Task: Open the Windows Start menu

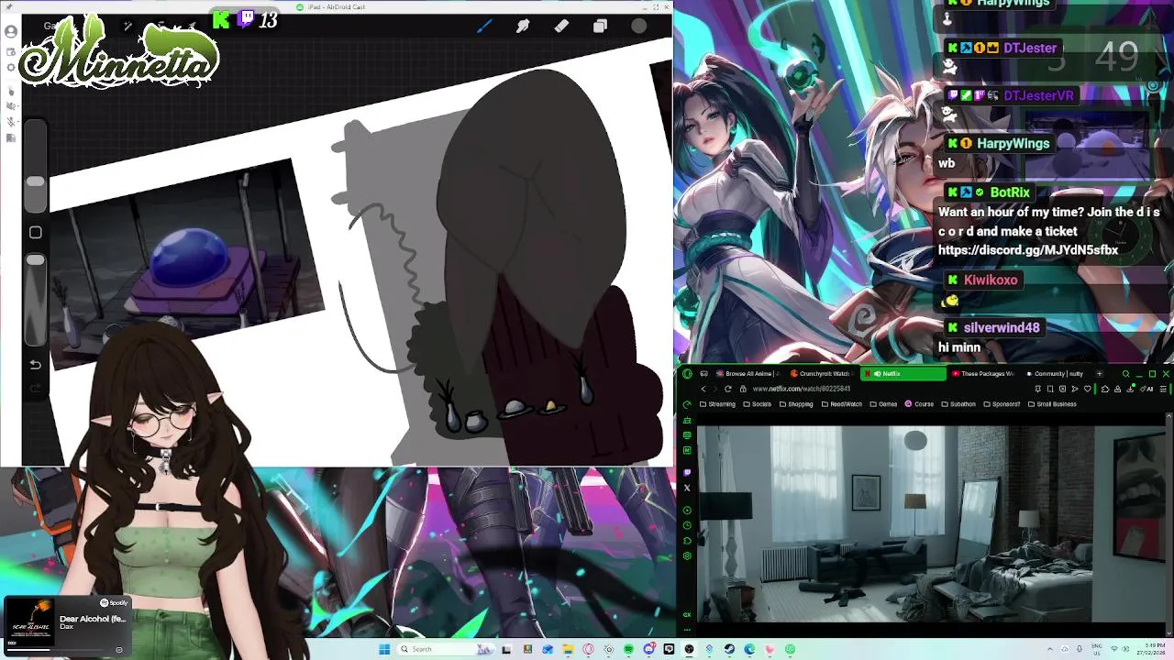Action: [384, 649]
